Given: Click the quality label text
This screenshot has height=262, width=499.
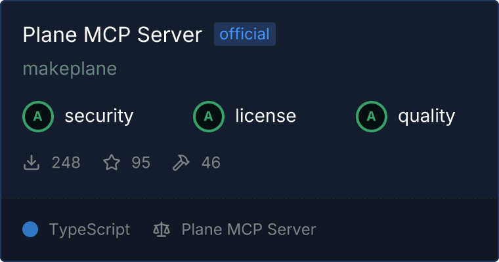Looking at the screenshot, I should tap(426, 116).
